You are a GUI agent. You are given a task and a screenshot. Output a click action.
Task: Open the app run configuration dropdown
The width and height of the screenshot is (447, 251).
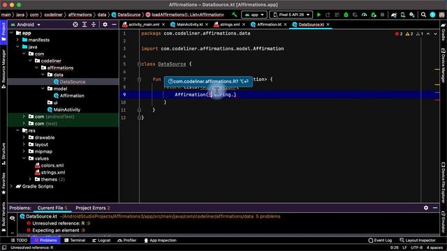[254, 15]
